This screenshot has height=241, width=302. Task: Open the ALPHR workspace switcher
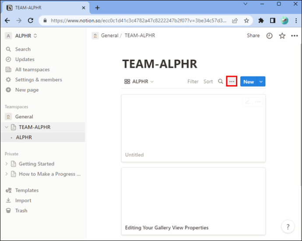21,36
